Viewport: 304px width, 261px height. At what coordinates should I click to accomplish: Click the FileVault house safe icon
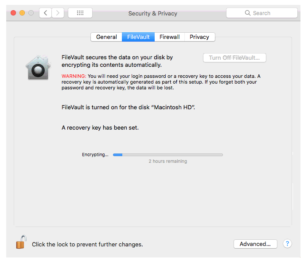(38, 68)
